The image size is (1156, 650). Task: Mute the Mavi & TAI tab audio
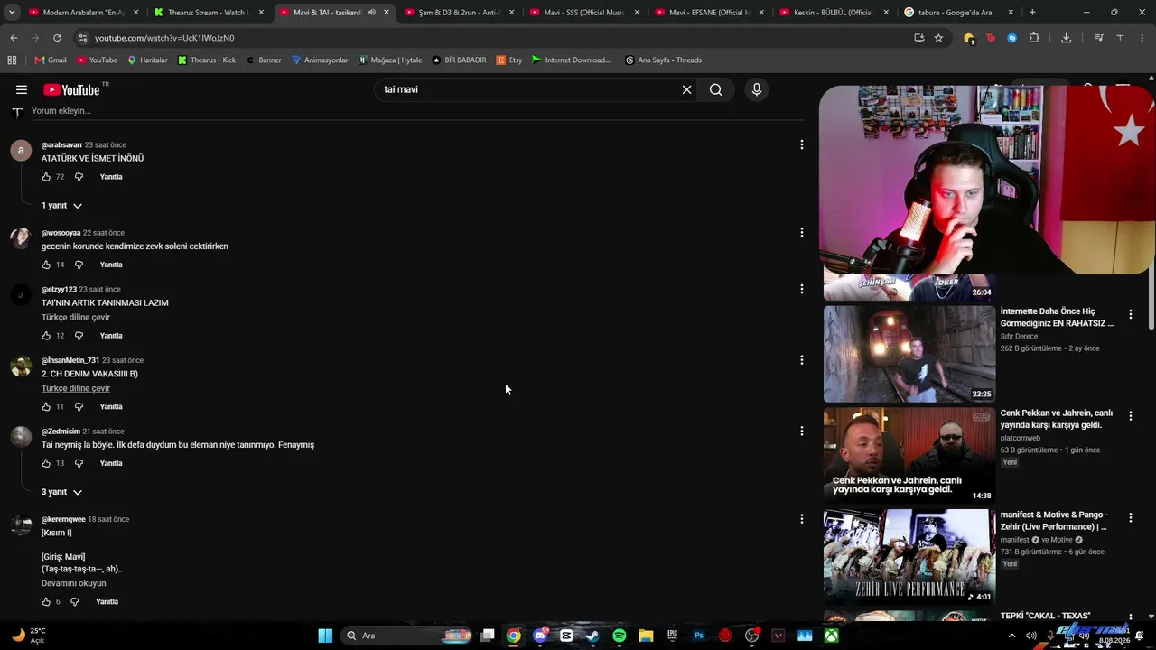point(372,13)
